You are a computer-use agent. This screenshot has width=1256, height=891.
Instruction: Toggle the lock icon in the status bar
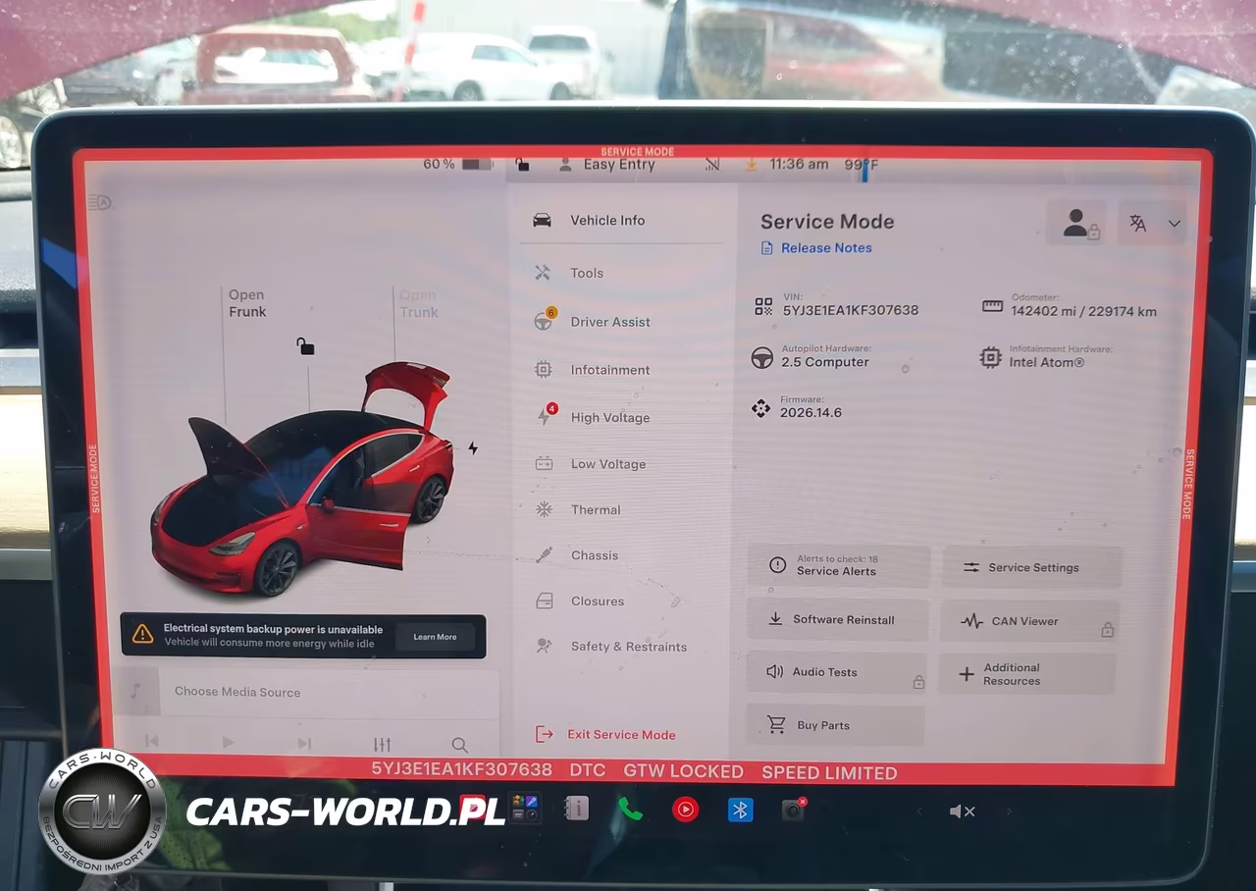pos(522,164)
